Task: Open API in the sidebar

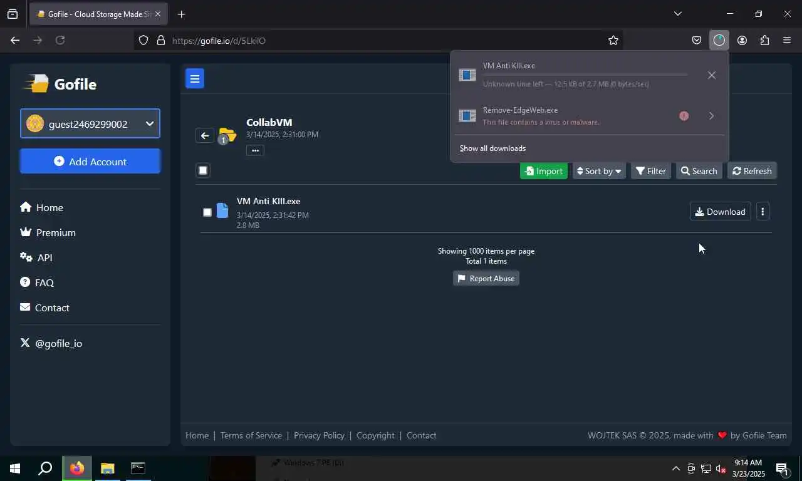Action: coord(36,257)
